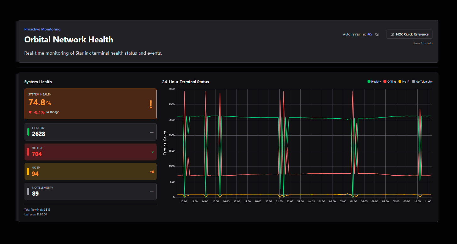Toggle the Offline series in chart legend
457x244 pixels.
pos(389,82)
